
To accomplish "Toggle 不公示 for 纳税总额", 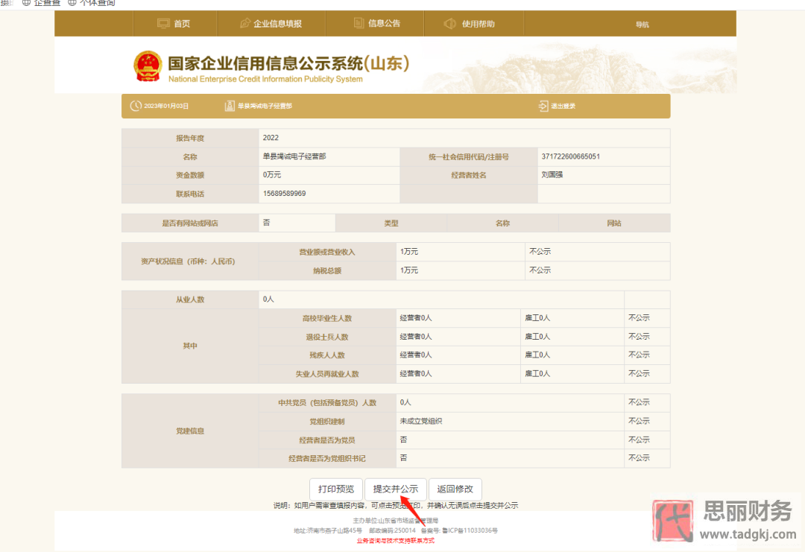I will pyautogui.click(x=540, y=270).
